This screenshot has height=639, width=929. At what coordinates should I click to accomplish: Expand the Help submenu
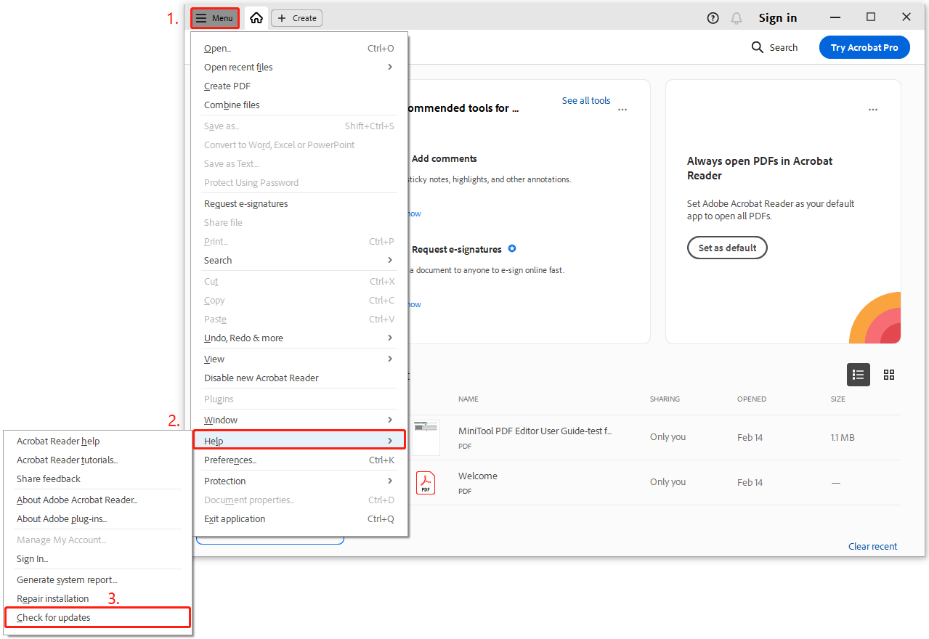(x=299, y=440)
